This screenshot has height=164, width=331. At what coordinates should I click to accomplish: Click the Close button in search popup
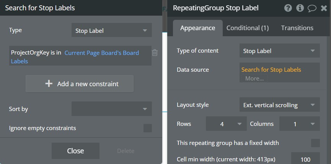click(75, 151)
